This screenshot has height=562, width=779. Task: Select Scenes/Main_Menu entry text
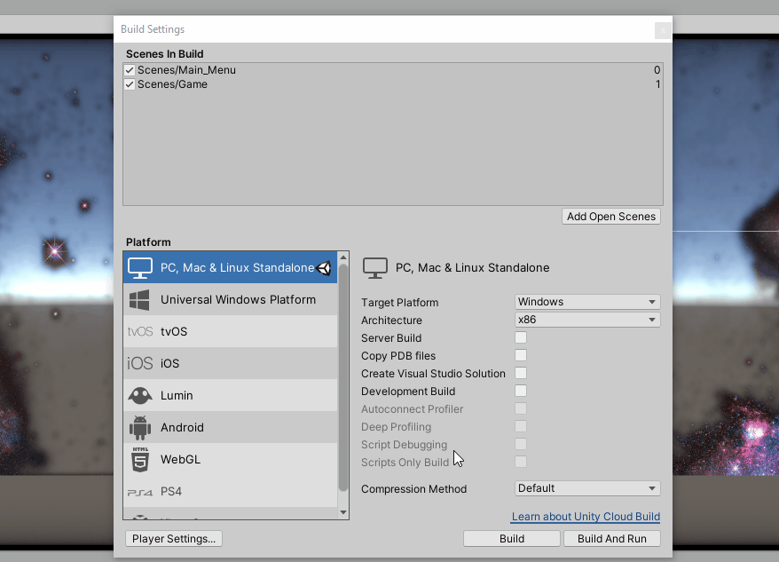[186, 70]
